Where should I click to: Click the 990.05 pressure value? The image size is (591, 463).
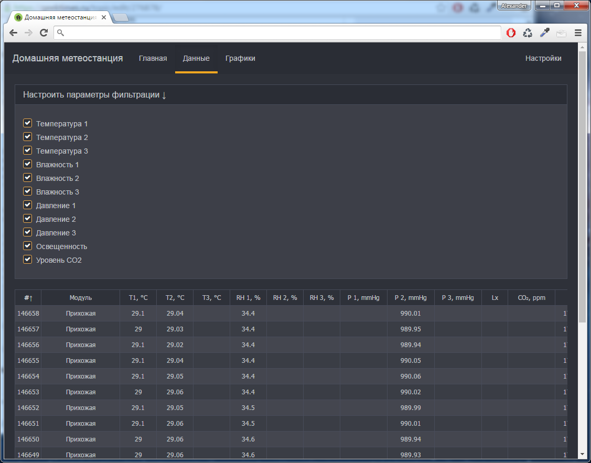point(411,361)
